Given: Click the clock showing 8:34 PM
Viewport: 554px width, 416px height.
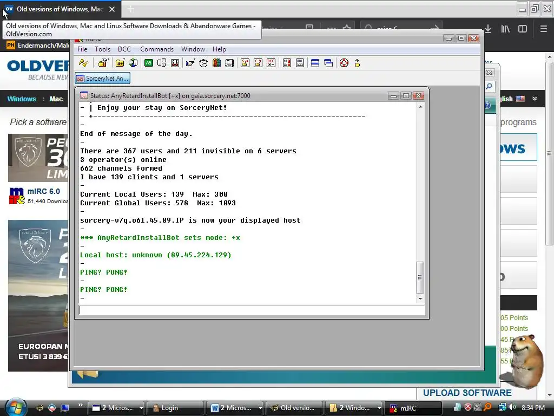Looking at the screenshot, I should [533, 408].
